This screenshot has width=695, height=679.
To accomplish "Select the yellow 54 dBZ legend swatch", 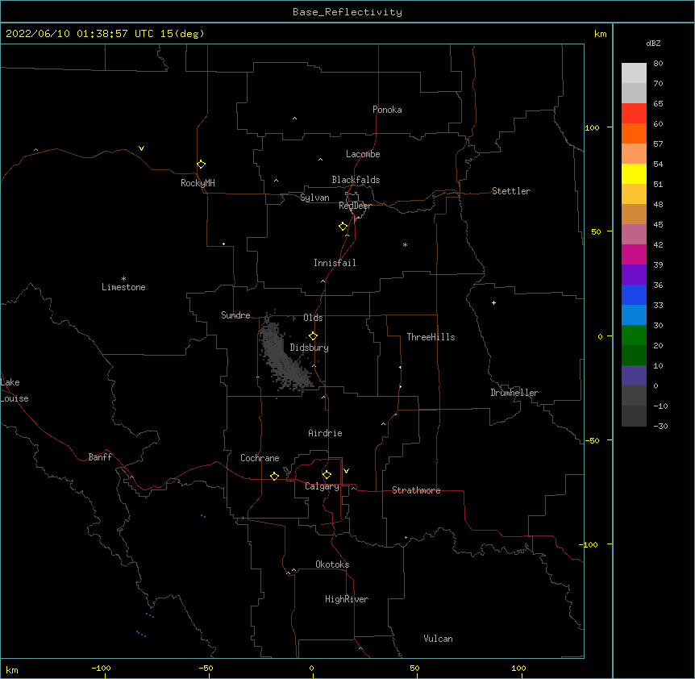I will tap(634, 173).
